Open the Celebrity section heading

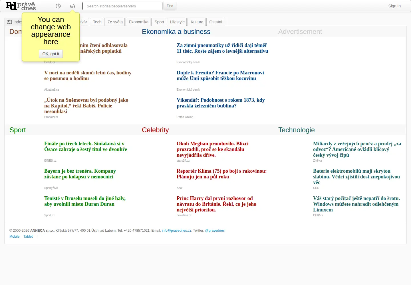pos(155,130)
